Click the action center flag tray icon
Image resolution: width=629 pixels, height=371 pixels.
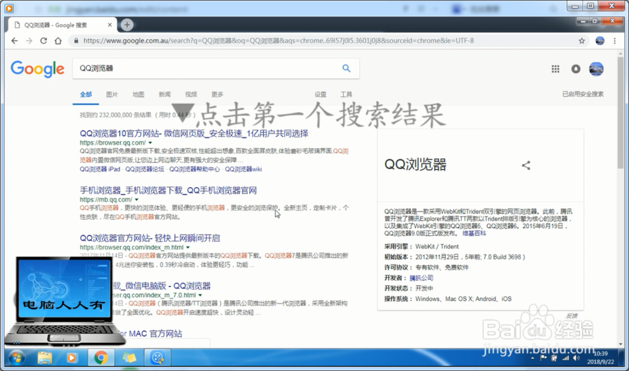click(543, 358)
